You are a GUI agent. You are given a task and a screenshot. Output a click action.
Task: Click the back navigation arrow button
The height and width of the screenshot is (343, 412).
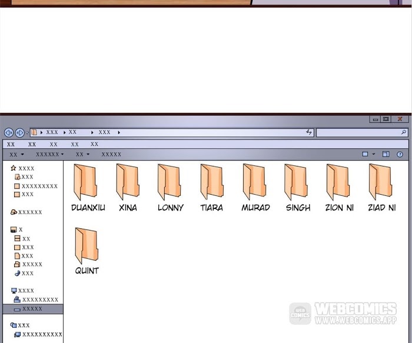(9, 133)
